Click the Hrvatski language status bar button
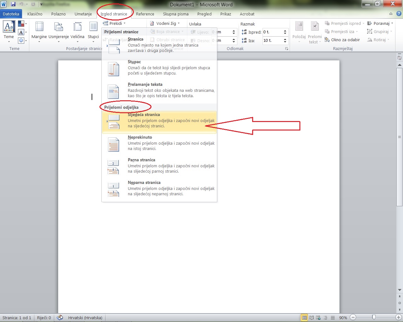 (x=85, y=318)
